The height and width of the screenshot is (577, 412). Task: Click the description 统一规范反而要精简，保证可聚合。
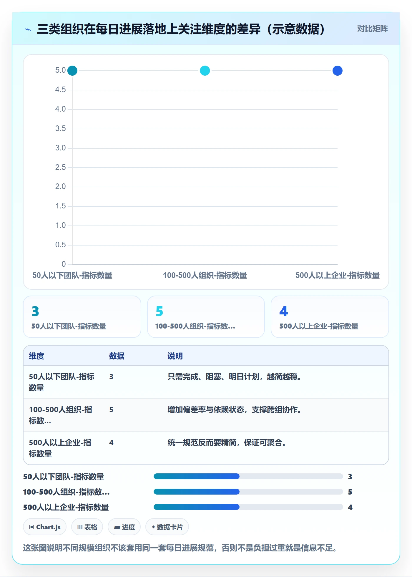coord(227,443)
